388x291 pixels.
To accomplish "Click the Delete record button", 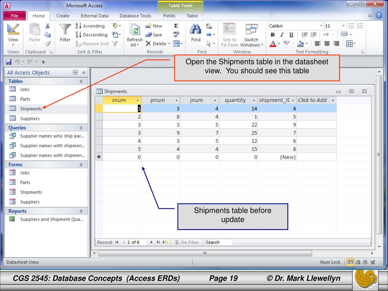I will (x=156, y=44).
